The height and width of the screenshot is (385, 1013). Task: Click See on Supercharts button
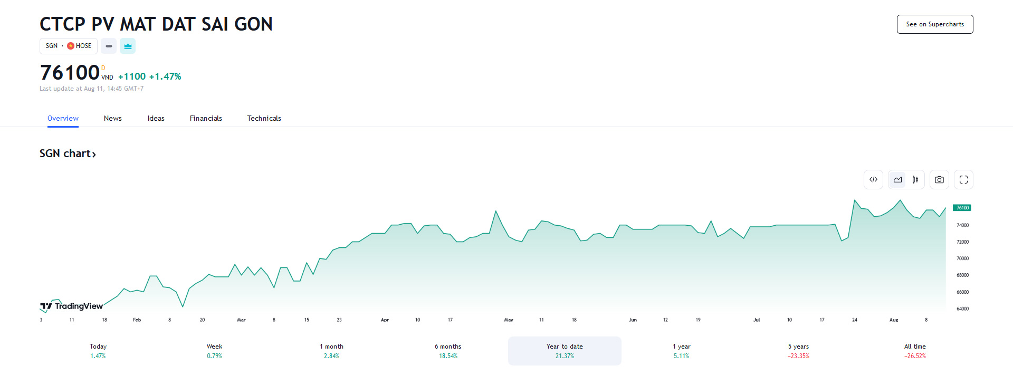935,24
